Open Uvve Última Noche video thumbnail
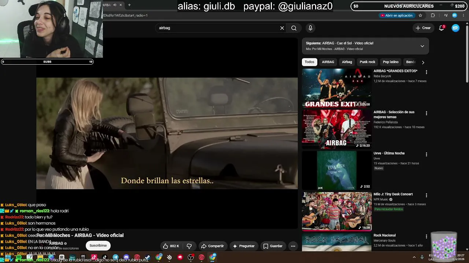This screenshot has width=469, height=263. click(336, 170)
